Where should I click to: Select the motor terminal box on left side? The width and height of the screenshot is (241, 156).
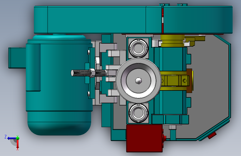click(17, 58)
